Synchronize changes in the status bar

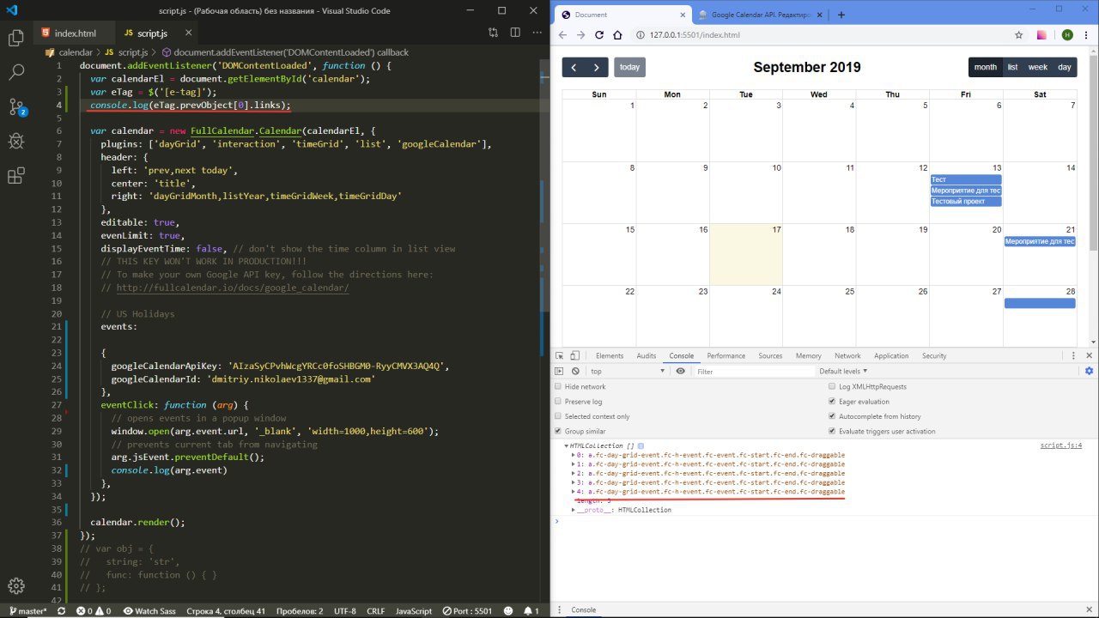(x=61, y=611)
